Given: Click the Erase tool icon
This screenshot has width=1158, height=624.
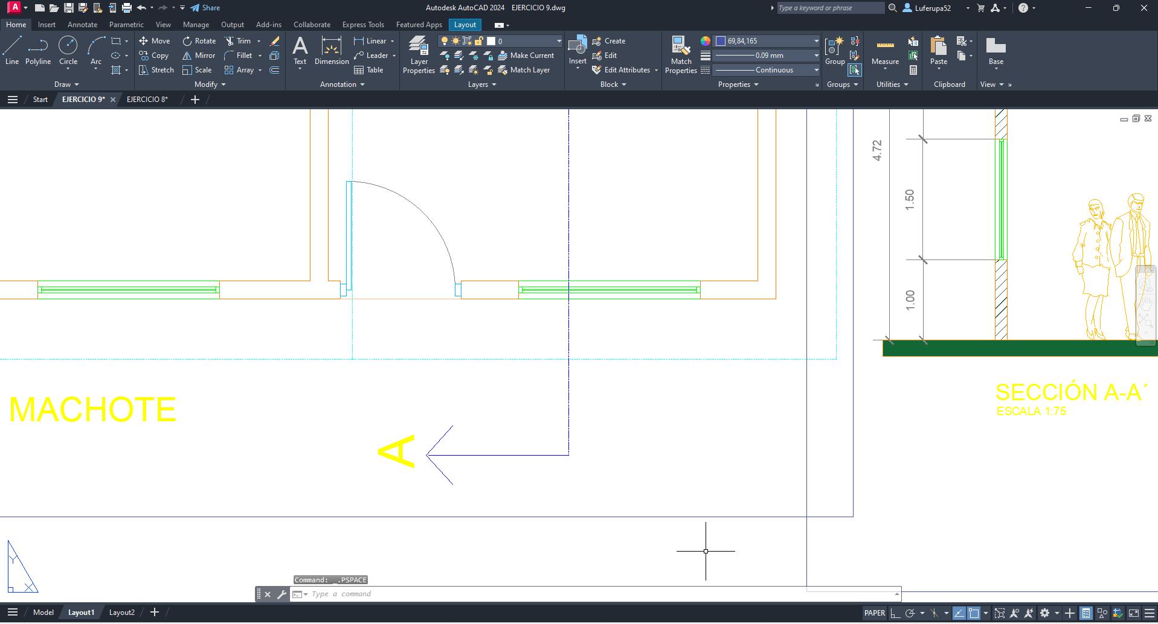Looking at the screenshot, I should tap(274, 41).
